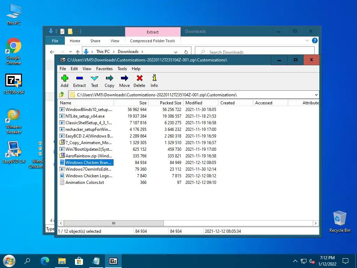357x268 pixels.
Task: Click the Start orb on the taskbar
Action: [x=9, y=261]
